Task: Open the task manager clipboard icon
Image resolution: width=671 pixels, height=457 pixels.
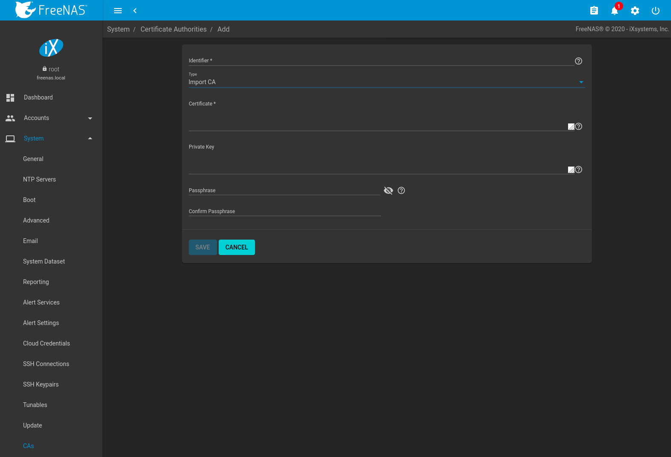Action: point(594,11)
